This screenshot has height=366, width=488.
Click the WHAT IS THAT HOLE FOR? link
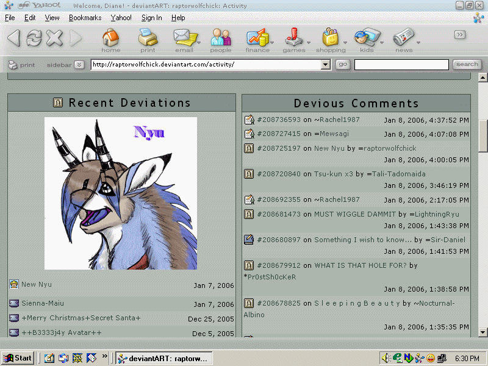pyautogui.click(x=361, y=265)
